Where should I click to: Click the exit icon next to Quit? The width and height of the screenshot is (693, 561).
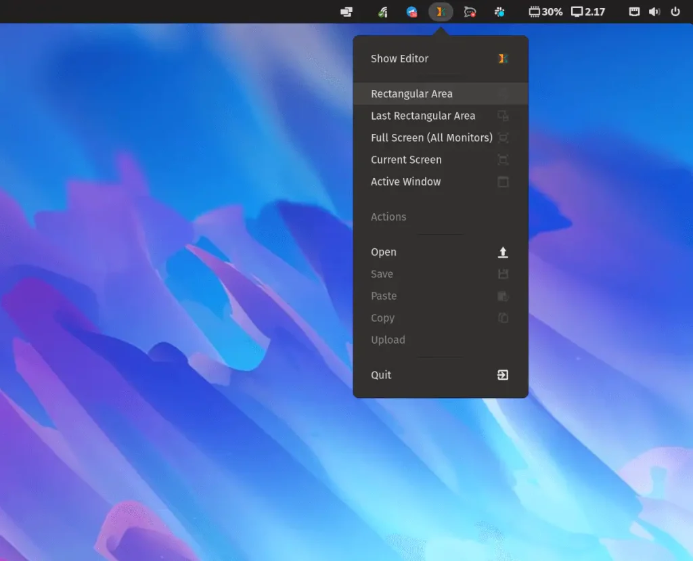click(503, 375)
